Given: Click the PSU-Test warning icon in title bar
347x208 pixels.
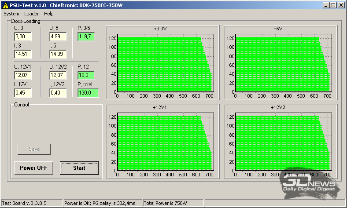Looking at the screenshot, I should click(x=5, y=5).
